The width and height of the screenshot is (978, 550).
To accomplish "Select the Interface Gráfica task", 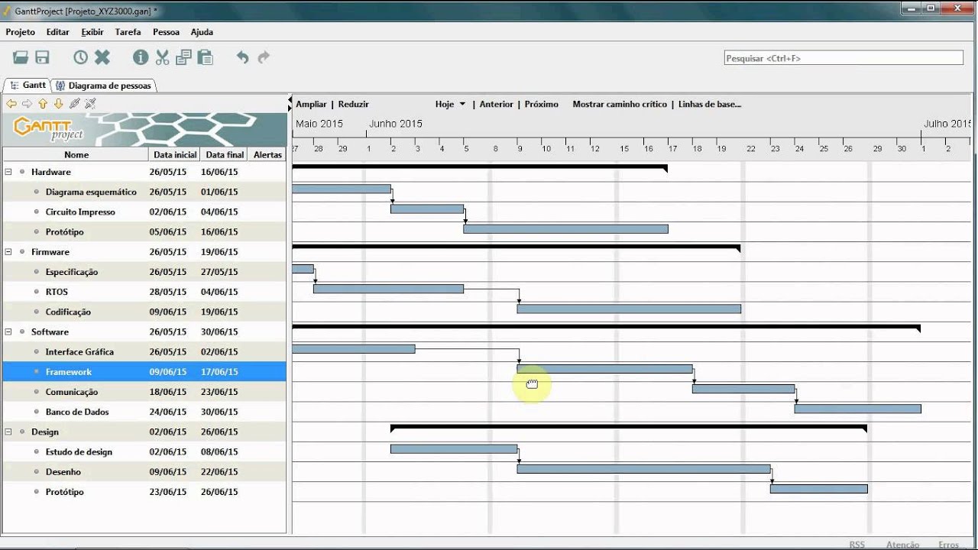I will coord(144,351).
